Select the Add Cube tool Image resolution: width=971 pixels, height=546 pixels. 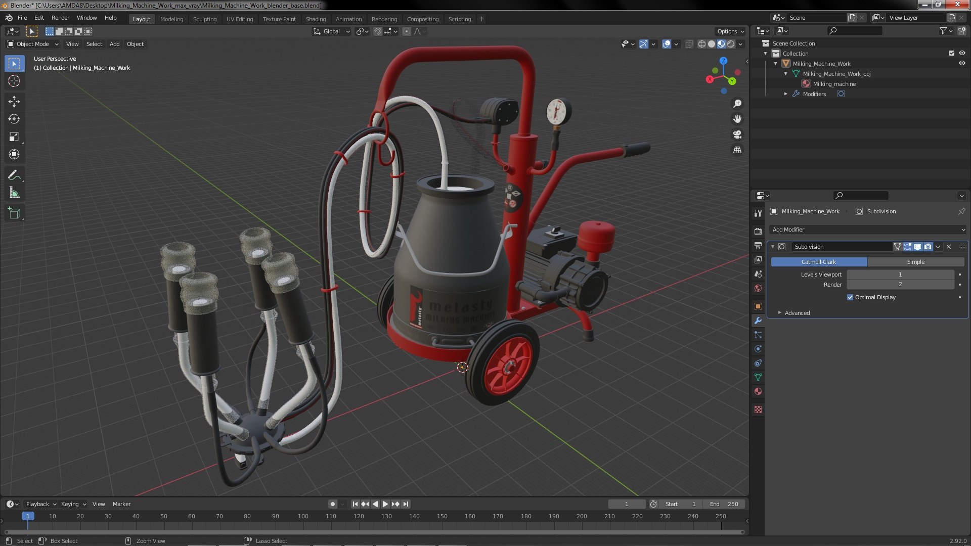[14, 213]
